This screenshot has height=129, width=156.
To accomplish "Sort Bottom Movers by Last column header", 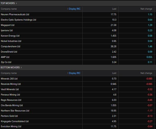I will [114, 73].
